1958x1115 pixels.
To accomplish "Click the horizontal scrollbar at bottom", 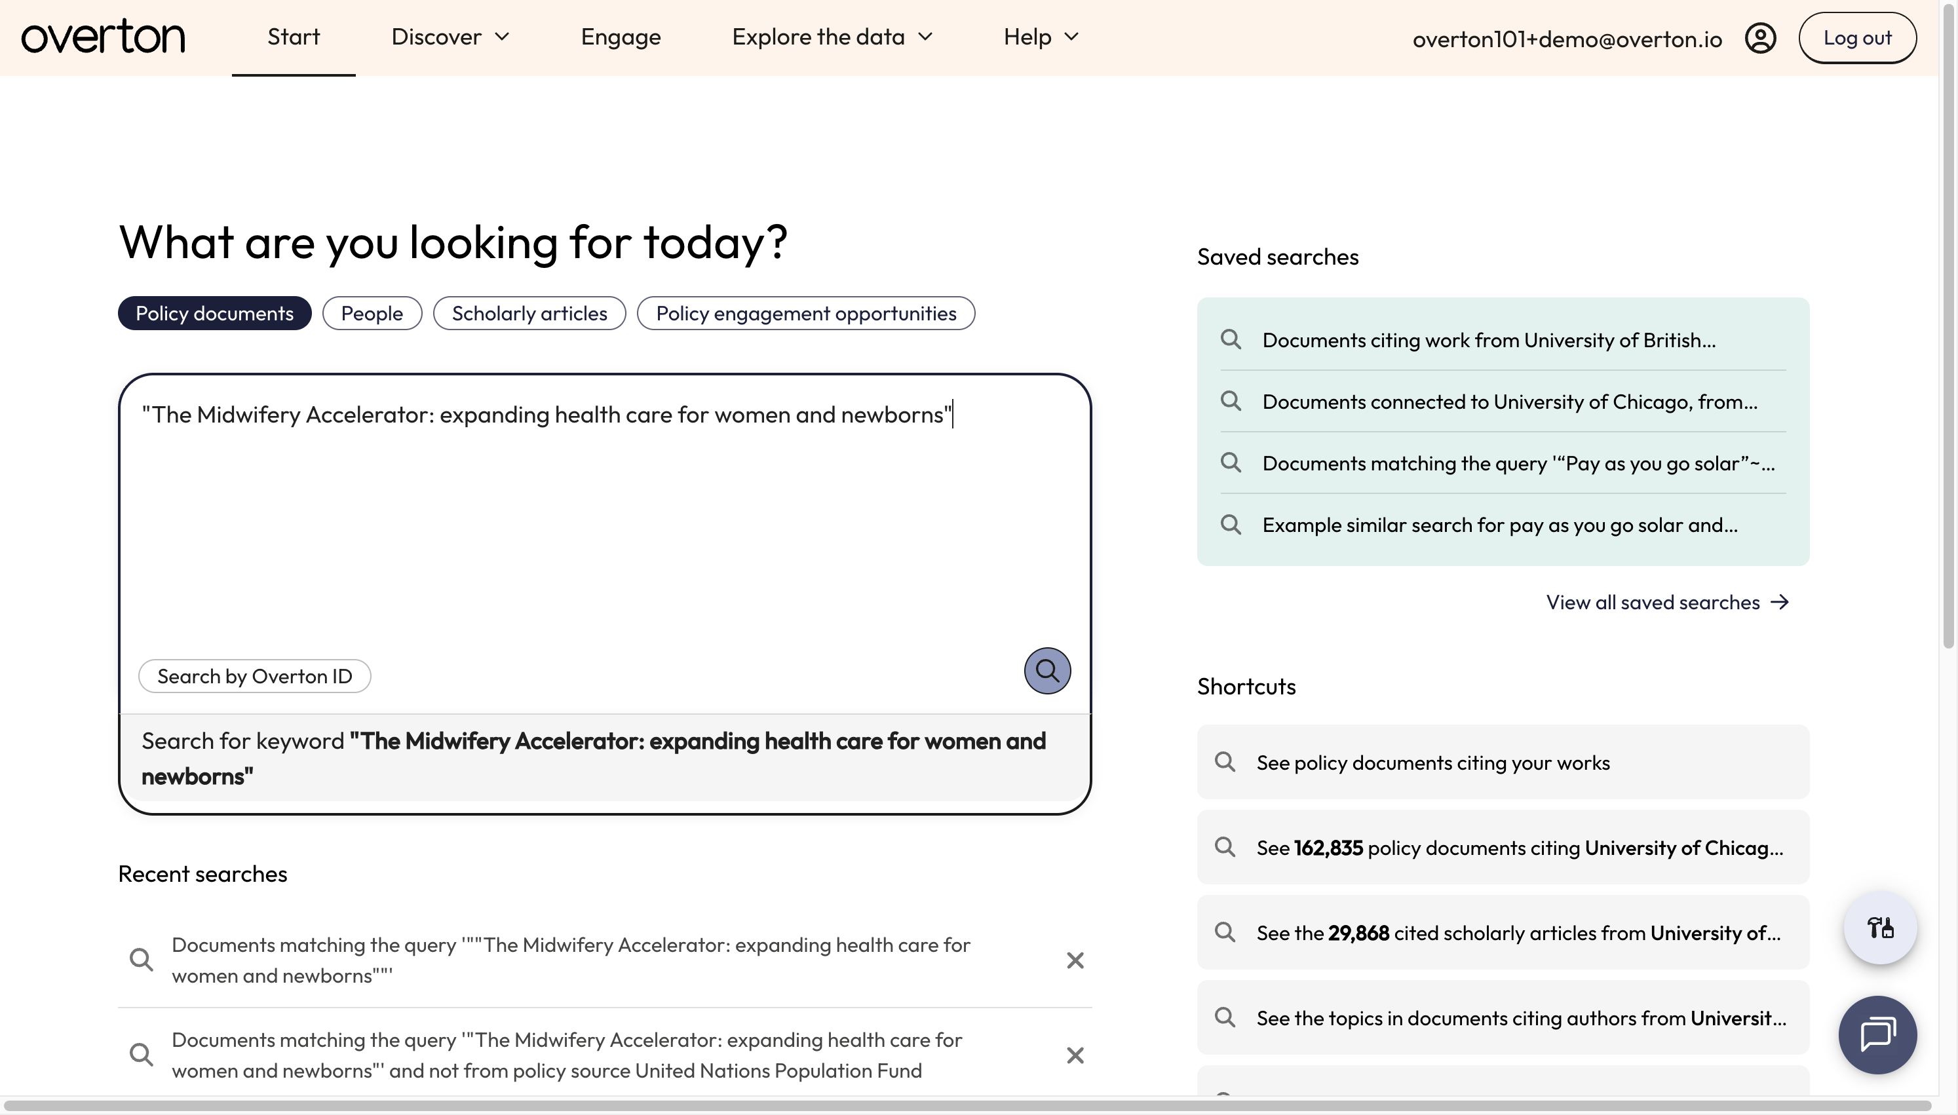I will [x=969, y=1106].
